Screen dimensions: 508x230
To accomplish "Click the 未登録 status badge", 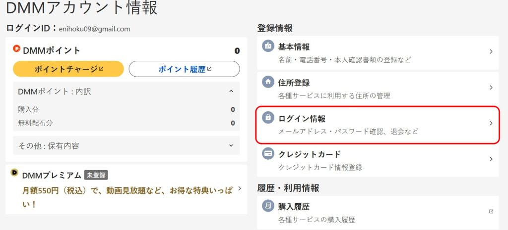I will pyautogui.click(x=96, y=175).
